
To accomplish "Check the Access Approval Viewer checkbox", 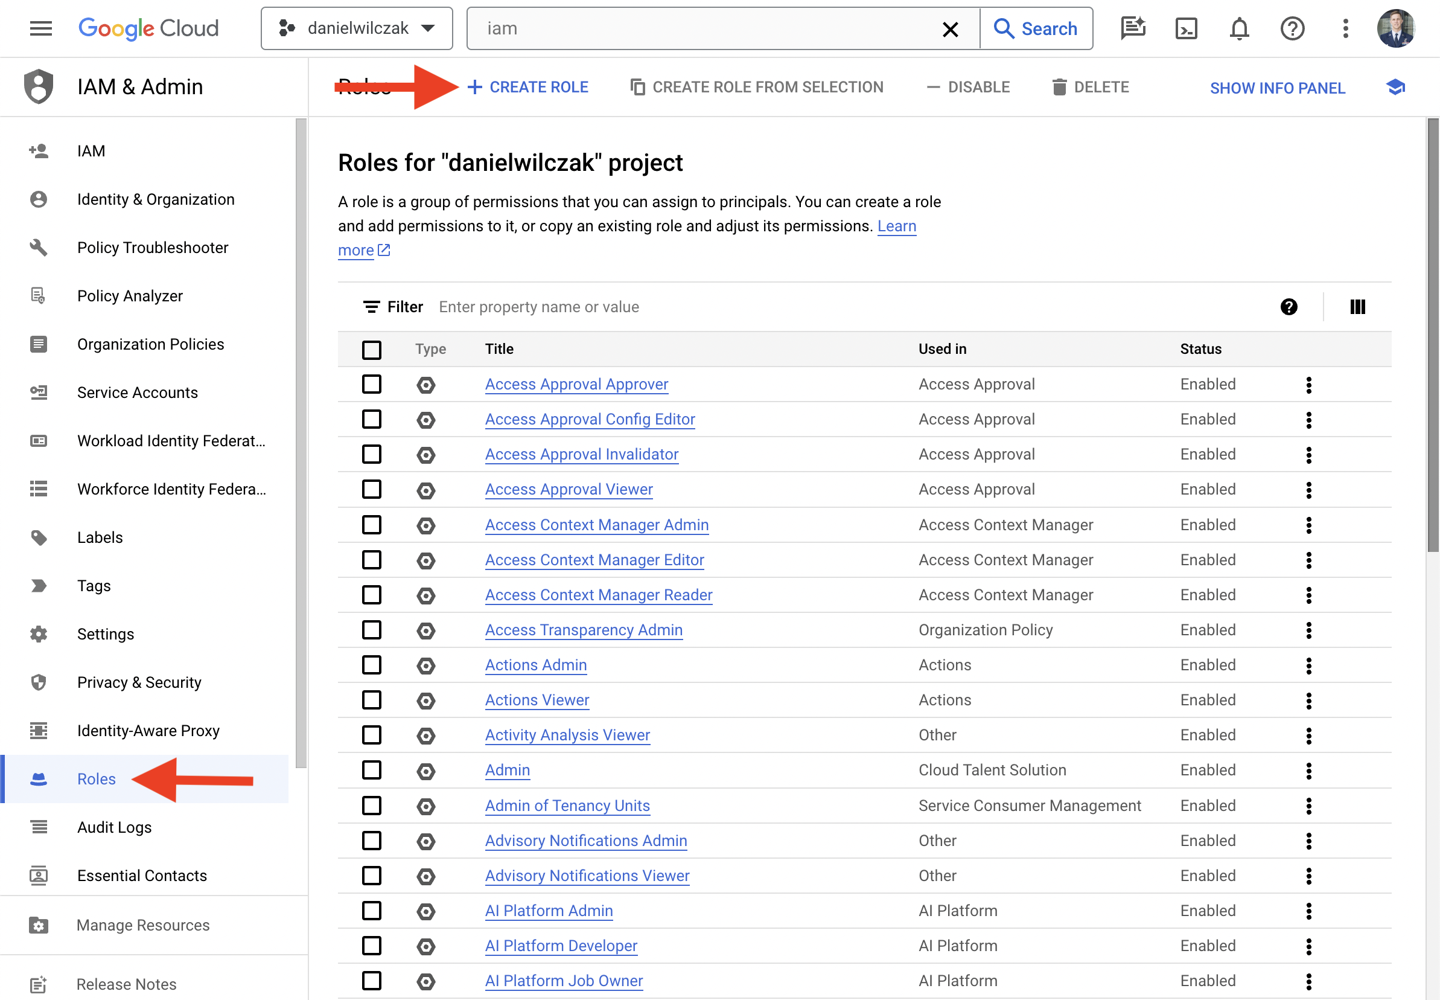I will 372,489.
